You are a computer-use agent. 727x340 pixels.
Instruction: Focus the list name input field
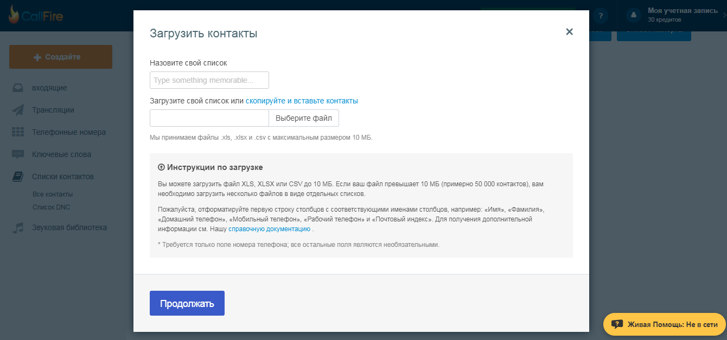pos(209,80)
